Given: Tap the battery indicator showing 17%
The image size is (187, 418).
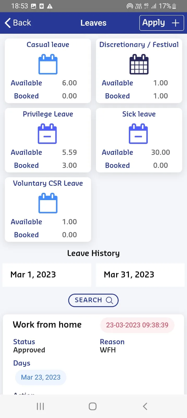Looking at the screenshot, I should pos(174,6).
